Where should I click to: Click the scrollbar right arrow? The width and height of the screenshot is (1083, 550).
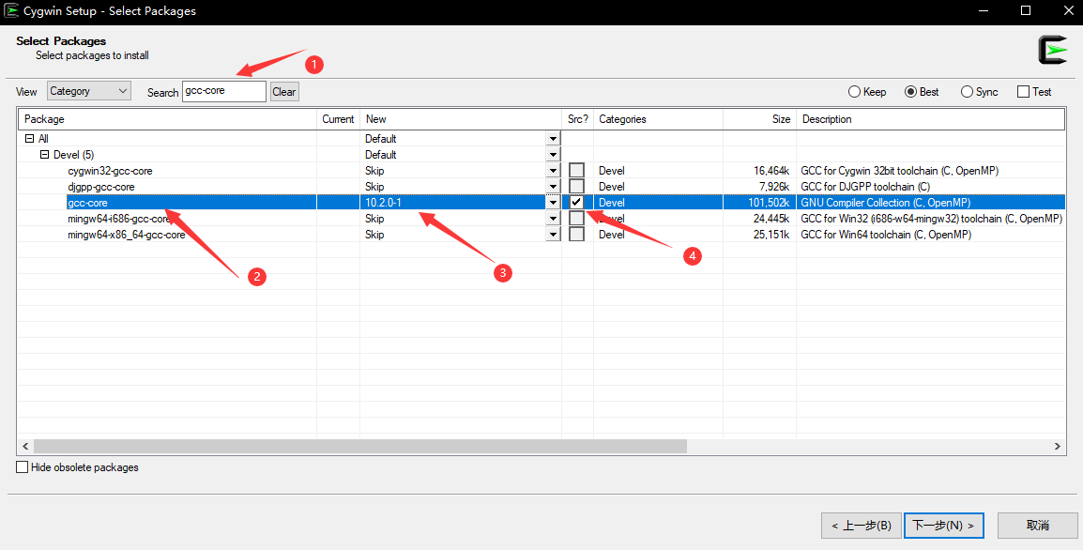(1058, 447)
